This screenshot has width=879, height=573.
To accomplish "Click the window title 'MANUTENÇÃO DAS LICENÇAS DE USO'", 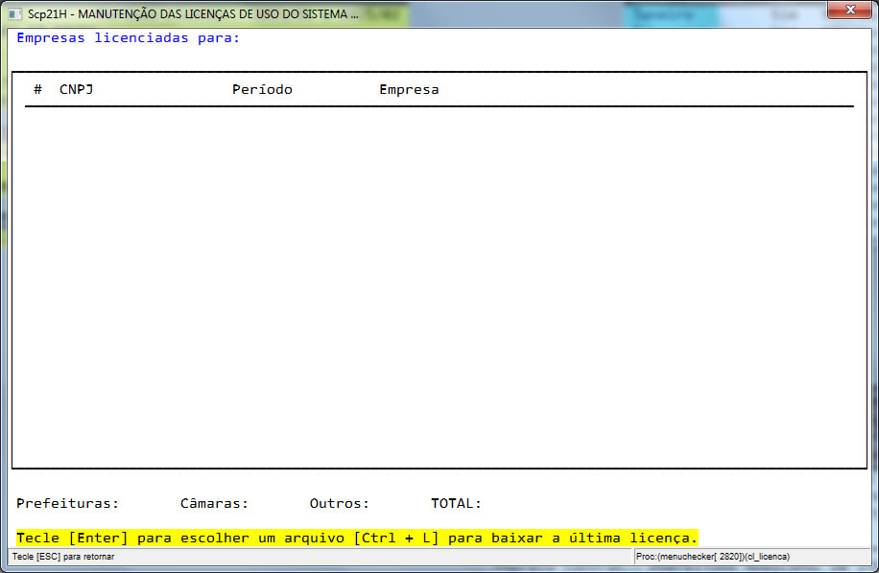I will pos(212,14).
